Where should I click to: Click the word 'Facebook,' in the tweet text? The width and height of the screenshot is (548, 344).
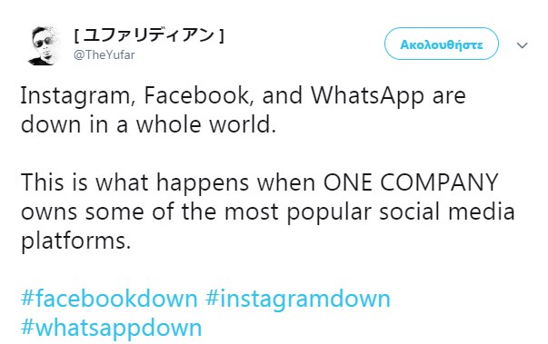(x=198, y=95)
